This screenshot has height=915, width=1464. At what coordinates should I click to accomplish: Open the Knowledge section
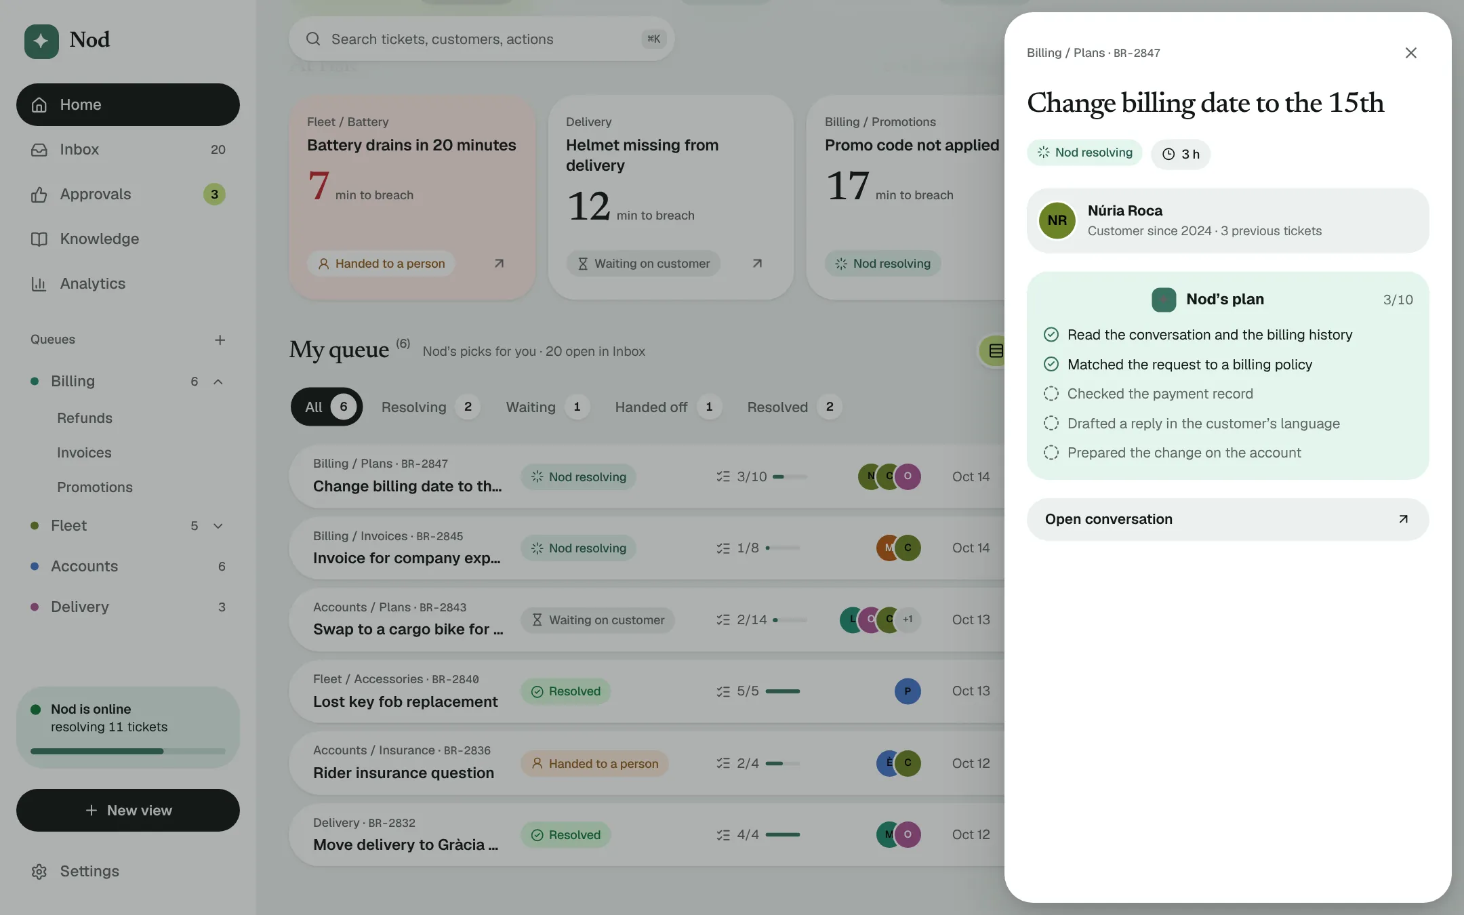pyautogui.click(x=128, y=239)
